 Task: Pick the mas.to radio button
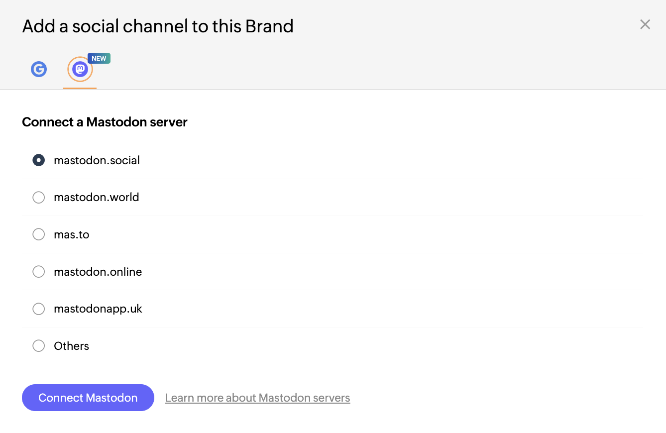coord(39,234)
